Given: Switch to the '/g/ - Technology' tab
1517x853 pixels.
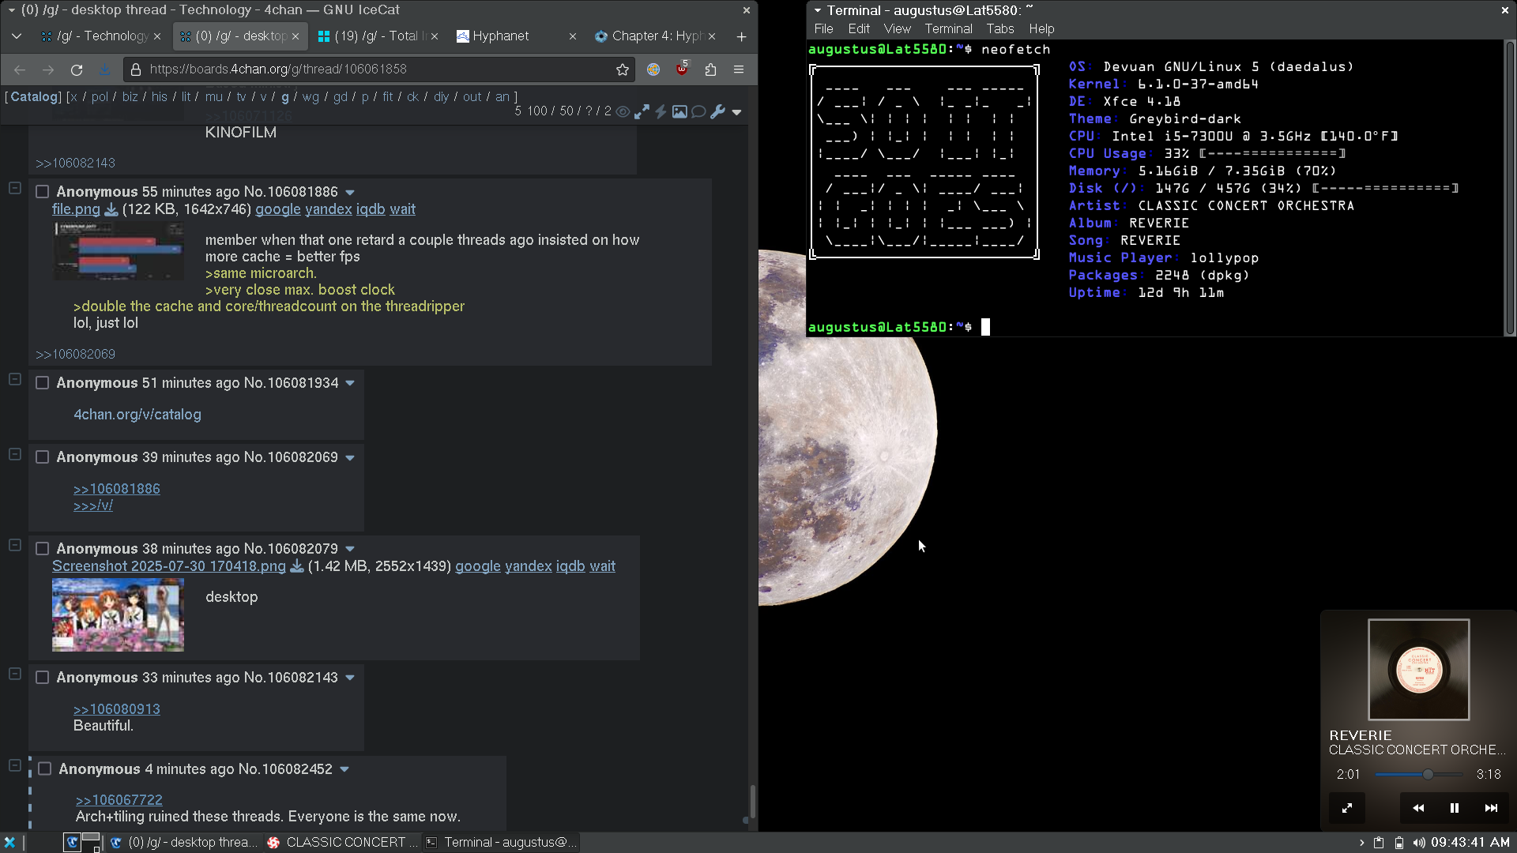Looking at the screenshot, I should click(101, 36).
